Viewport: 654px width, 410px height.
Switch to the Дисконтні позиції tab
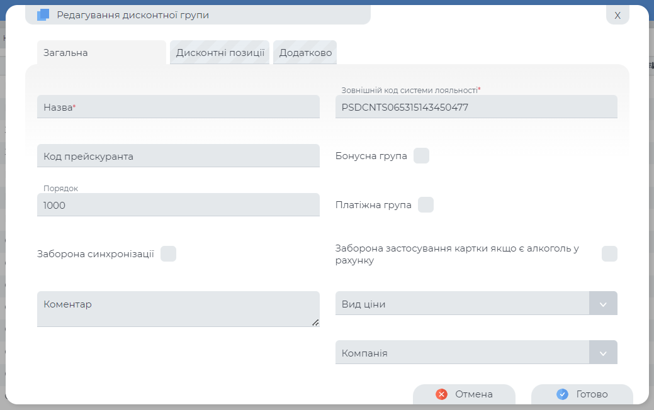point(220,53)
